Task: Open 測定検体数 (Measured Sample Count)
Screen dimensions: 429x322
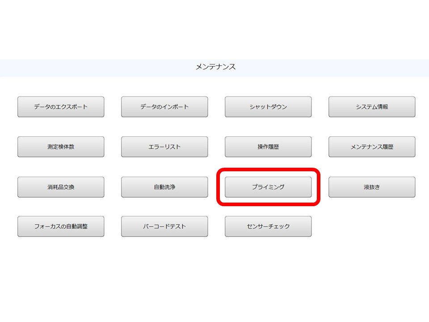Action: coord(60,146)
